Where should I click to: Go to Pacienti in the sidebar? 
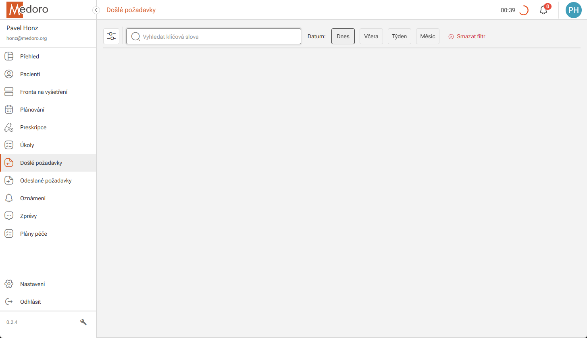(30, 74)
